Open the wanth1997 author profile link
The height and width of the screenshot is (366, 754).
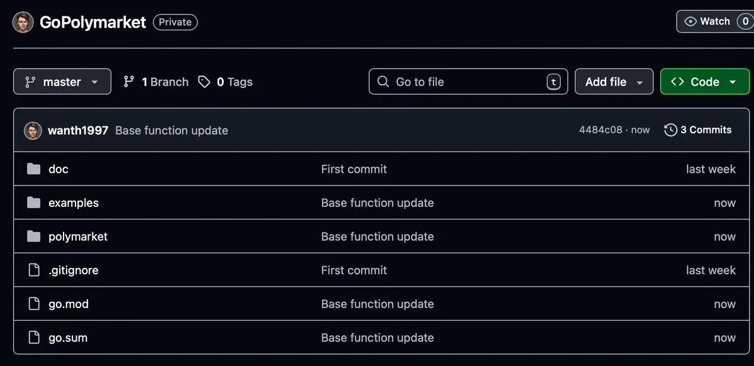click(78, 130)
